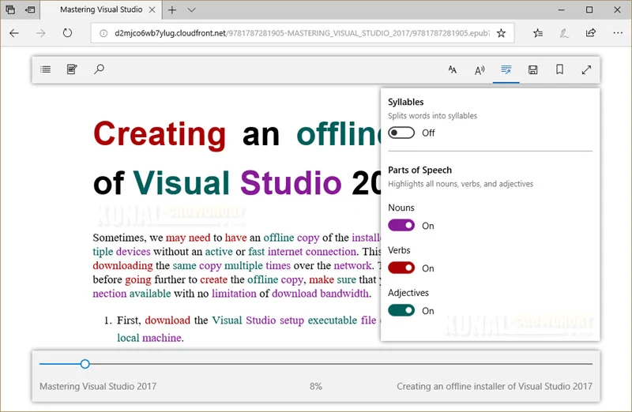Click the add notes pen icon
This screenshot has width=632, height=412.
[x=564, y=33]
